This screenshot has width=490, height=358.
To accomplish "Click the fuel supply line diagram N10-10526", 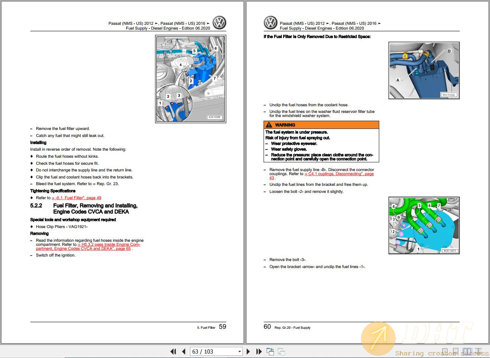I will [424, 70].
